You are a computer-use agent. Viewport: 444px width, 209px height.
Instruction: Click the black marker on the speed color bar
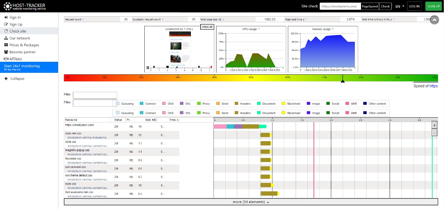[x=343, y=79]
